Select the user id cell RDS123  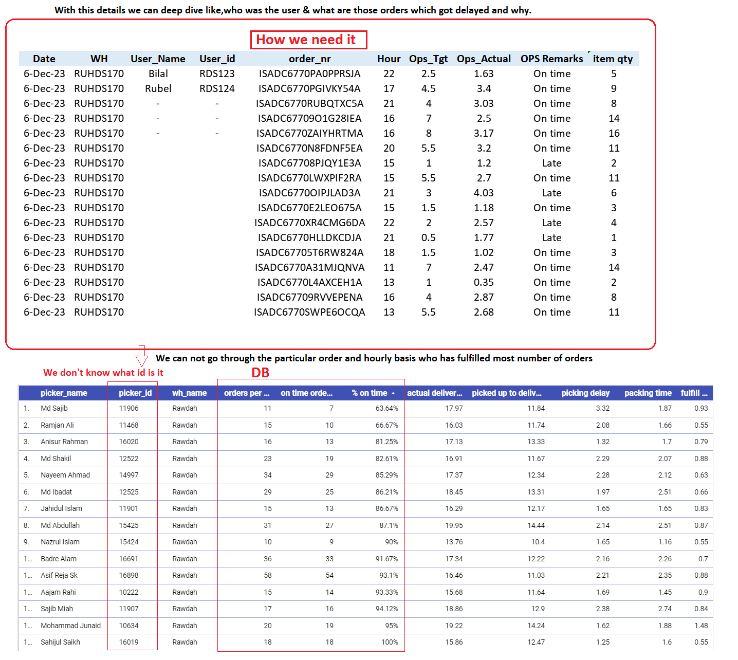pos(217,74)
